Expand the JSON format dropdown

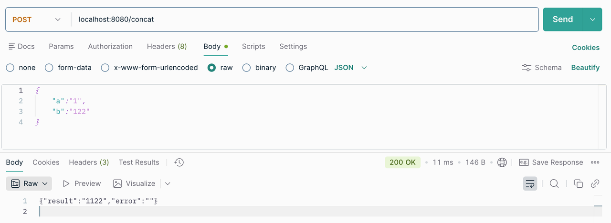coord(351,68)
